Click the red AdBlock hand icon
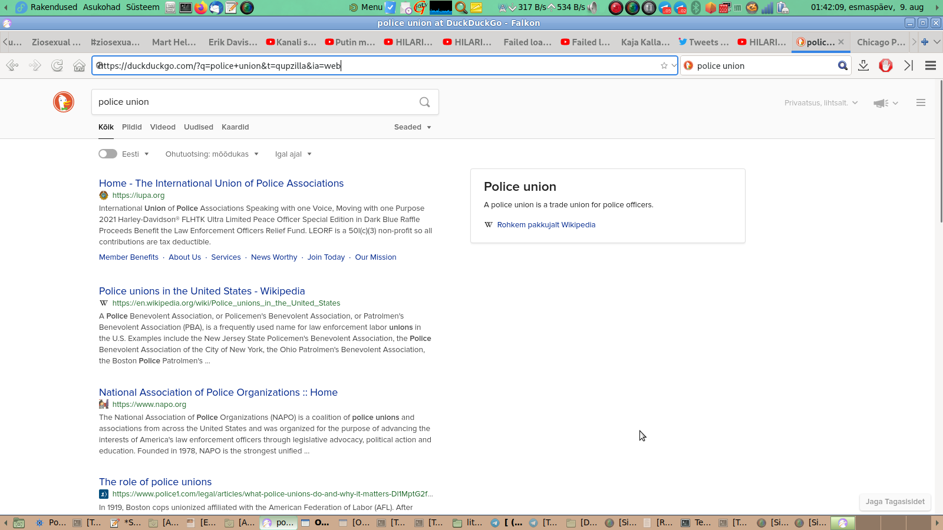Image resolution: width=943 pixels, height=530 pixels. tap(885, 65)
